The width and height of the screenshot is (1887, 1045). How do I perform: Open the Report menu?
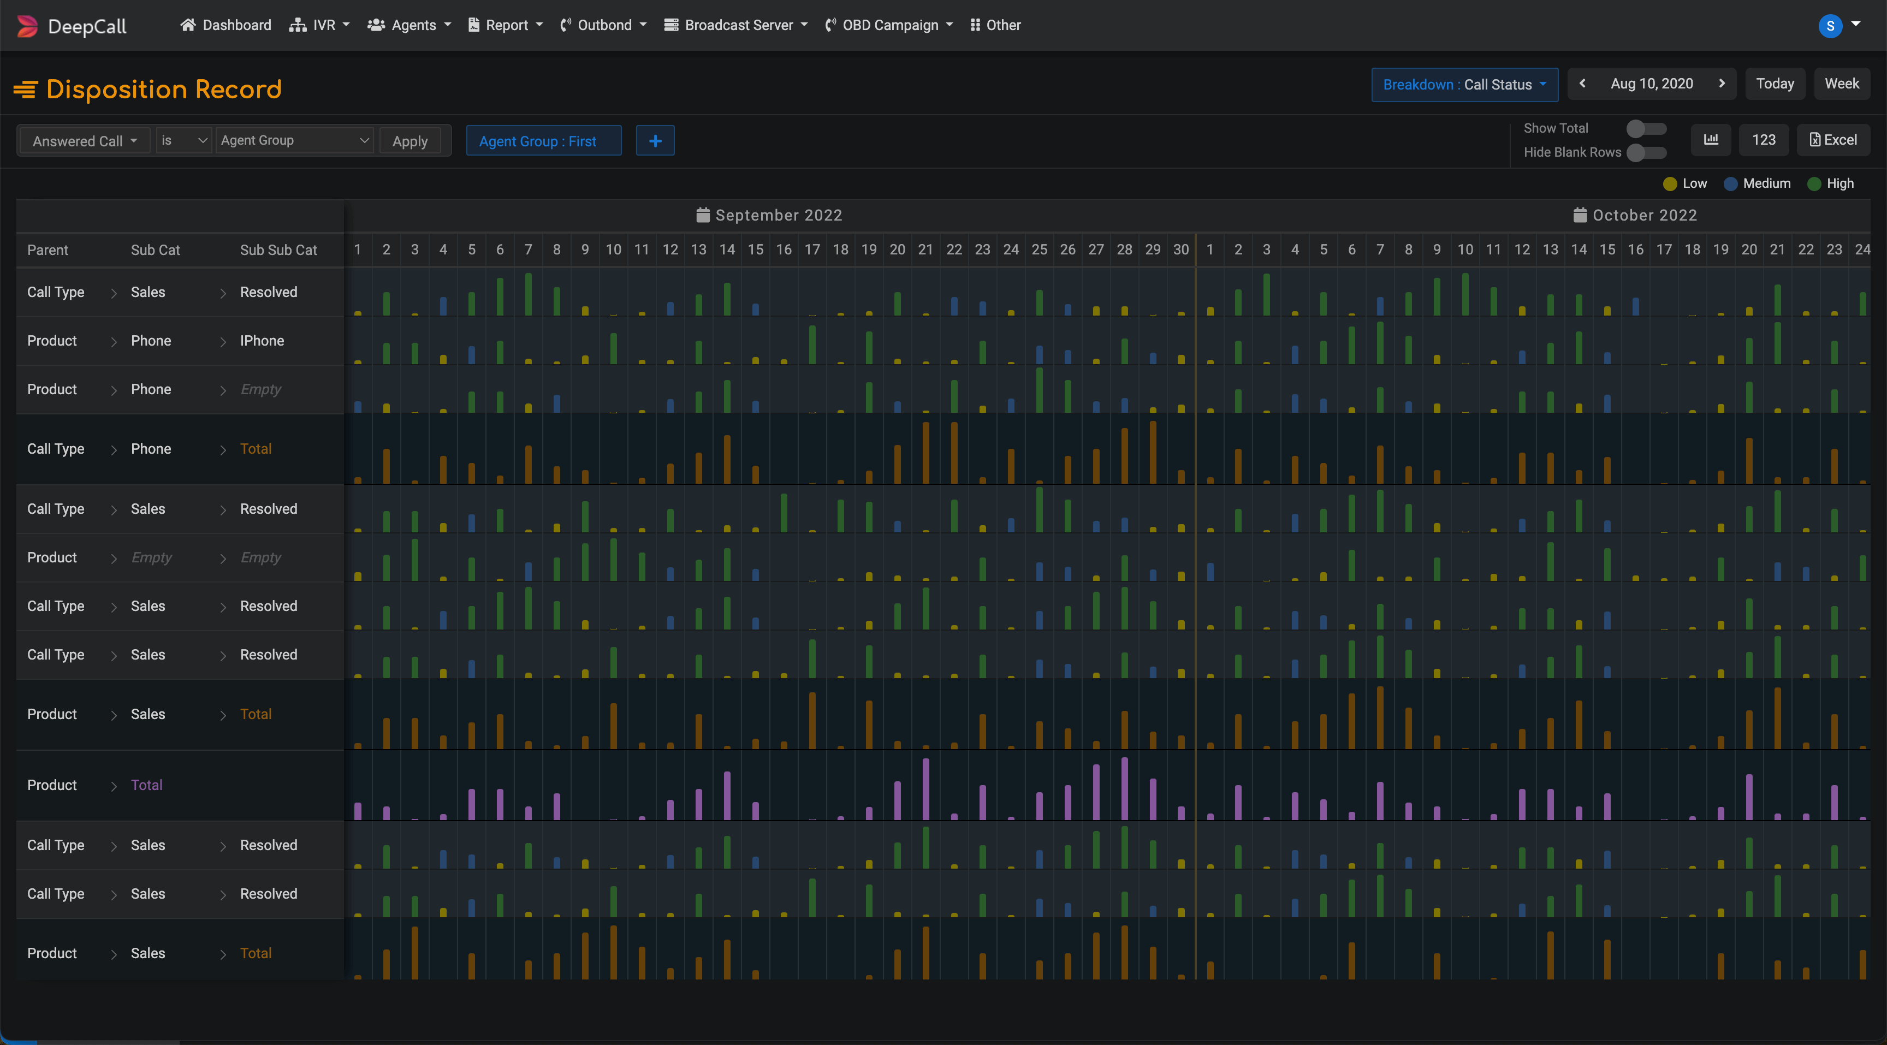tap(506, 25)
